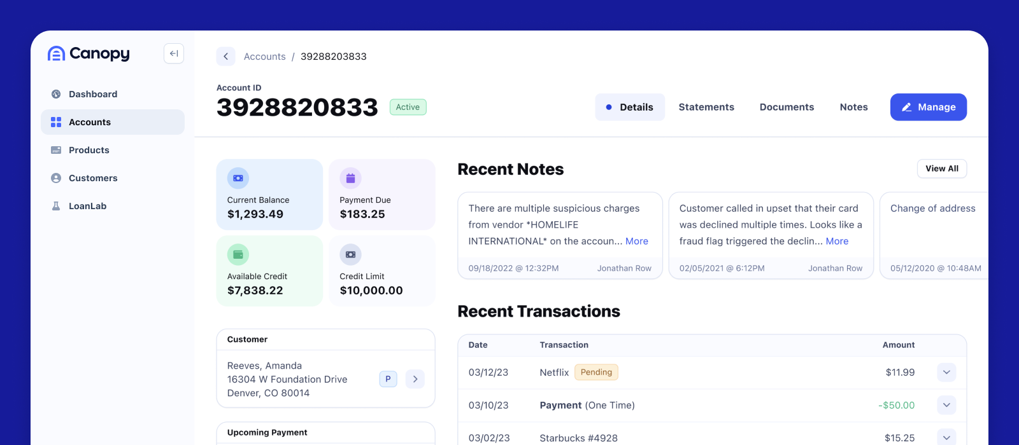Screen dimensions: 1019x445
Task: Expand the Netflix transaction row
Action: 946,373
